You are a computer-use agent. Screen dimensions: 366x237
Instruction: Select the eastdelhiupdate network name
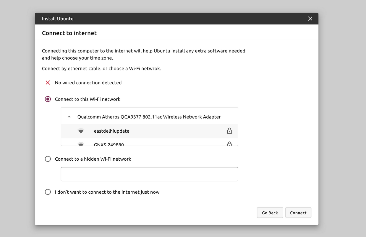point(111,131)
